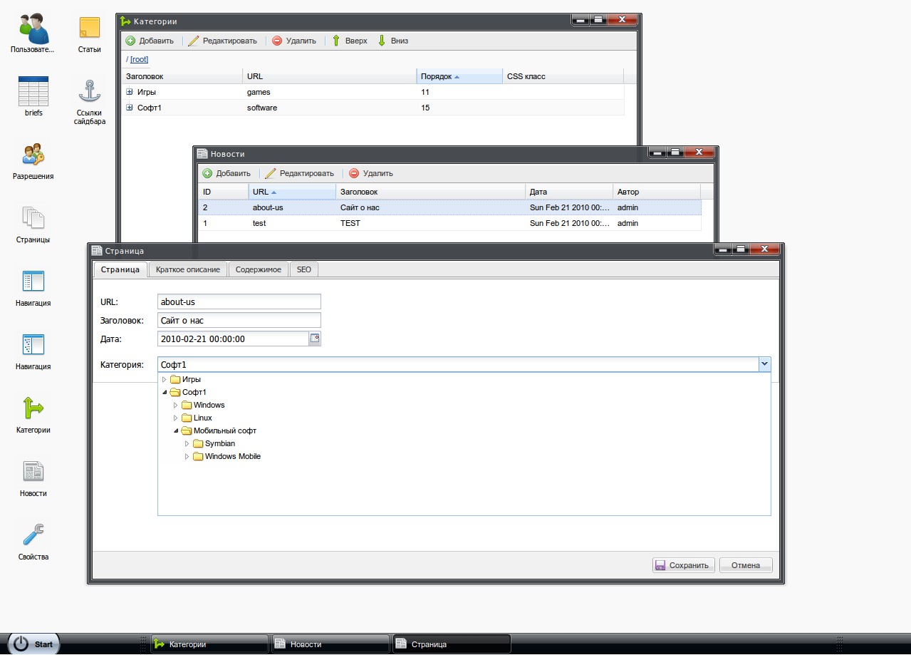Click Редактировать in the Категории window
Viewport: 911px width, 655px height.
[223, 41]
